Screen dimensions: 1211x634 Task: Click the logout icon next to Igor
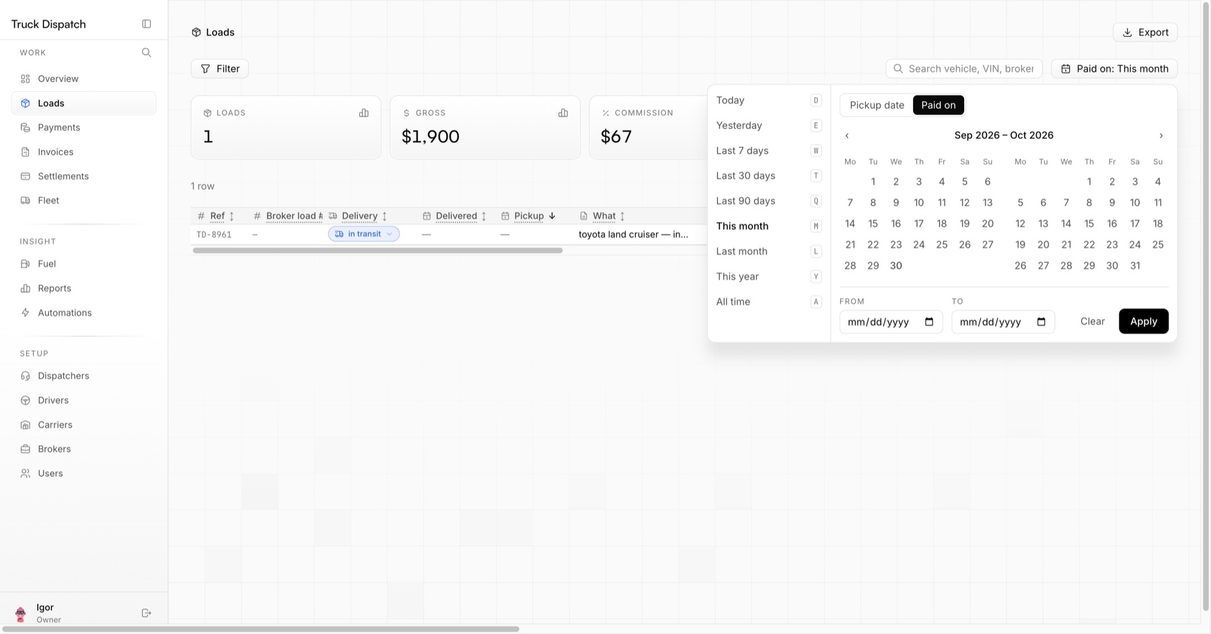pos(147,613)
